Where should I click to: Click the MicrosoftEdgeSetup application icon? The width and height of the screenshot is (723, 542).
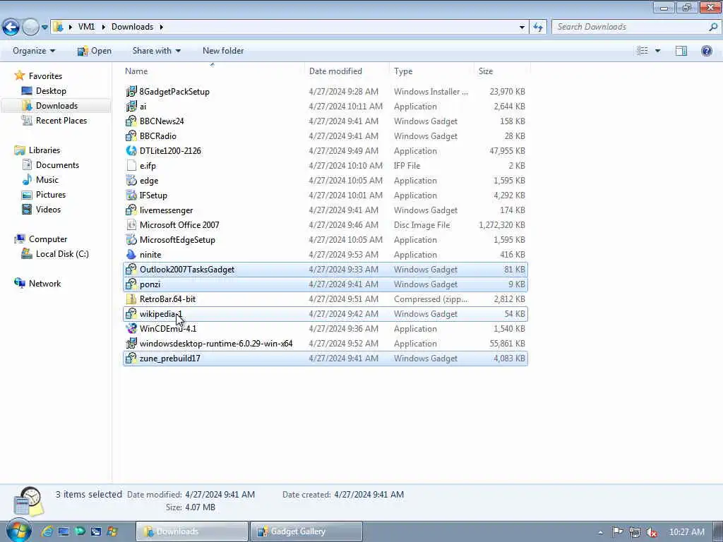(131, 240)
